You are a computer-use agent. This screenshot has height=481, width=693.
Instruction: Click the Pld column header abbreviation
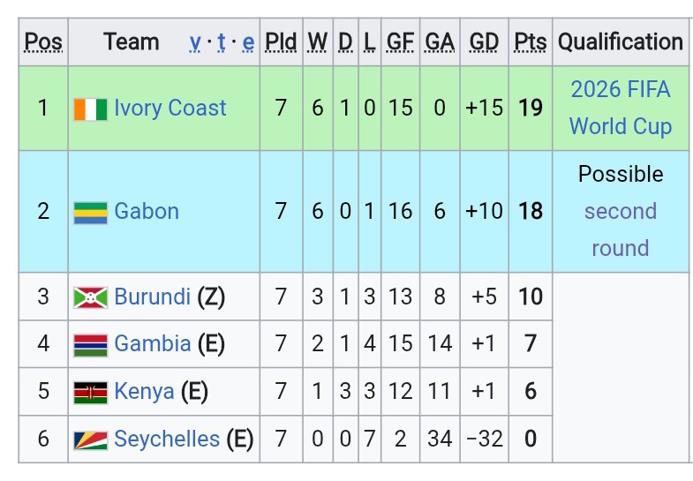click(281, 42)
